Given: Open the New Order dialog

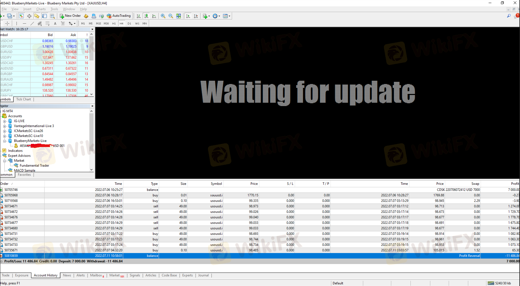Looking at the screenshot, I should (x=70, y=16).
